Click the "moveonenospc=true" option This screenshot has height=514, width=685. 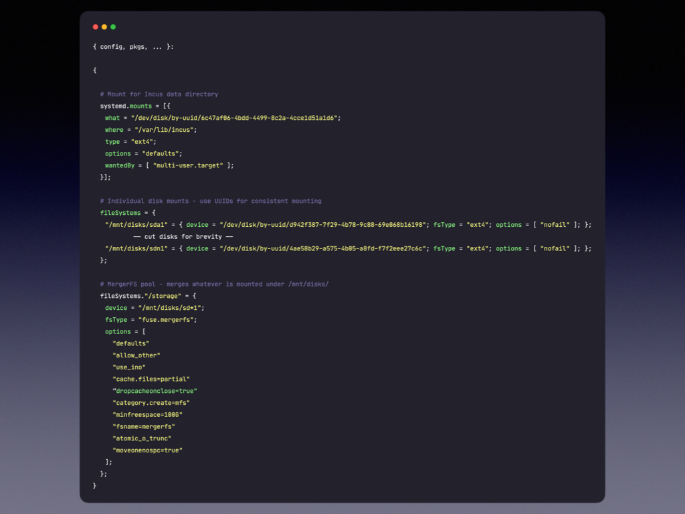click(x=147, y=450)
